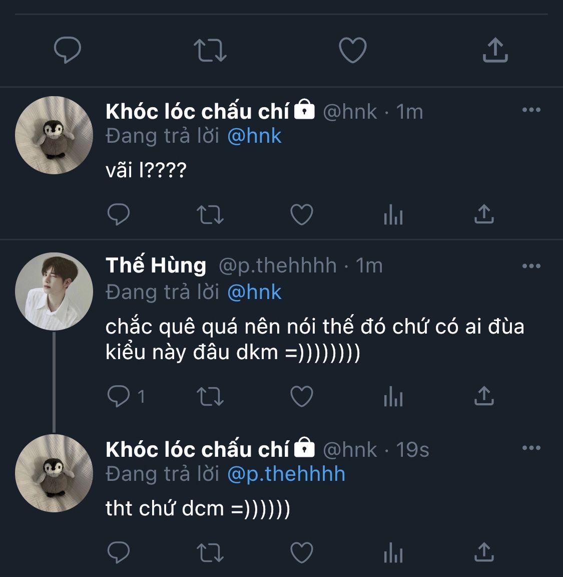Like the "tht chứ dcm" reply

pos(302,553)
